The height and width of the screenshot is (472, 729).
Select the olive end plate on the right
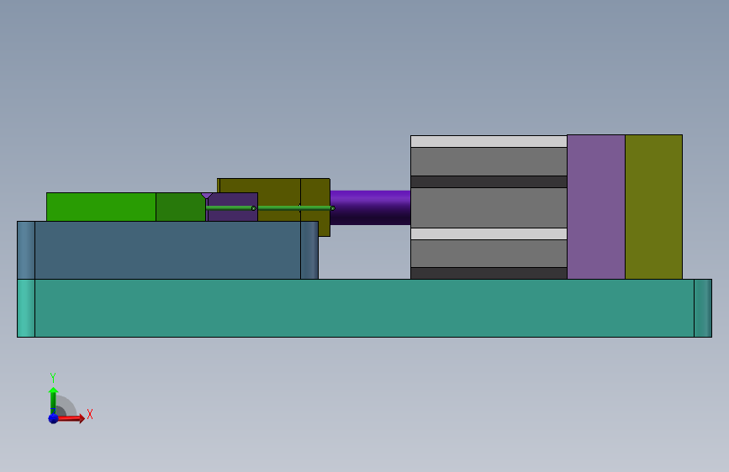(653, 207)
